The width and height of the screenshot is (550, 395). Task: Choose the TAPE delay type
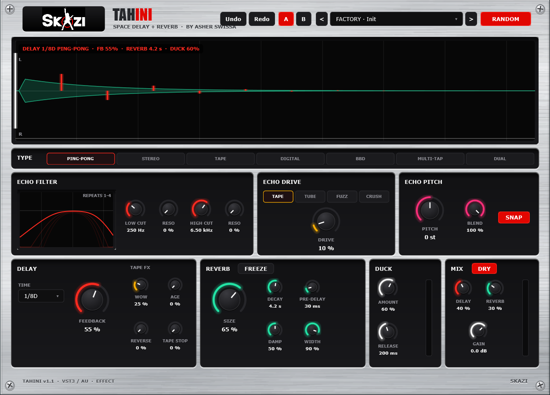(221, 158)
